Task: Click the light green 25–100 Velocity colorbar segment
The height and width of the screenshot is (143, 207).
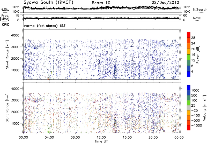Action: pyautogui.click(x=189, y=103)
